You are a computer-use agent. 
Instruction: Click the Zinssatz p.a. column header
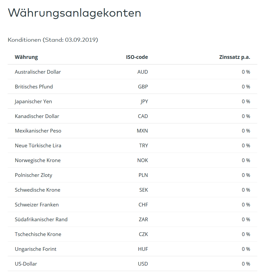(x=234, y=57)
